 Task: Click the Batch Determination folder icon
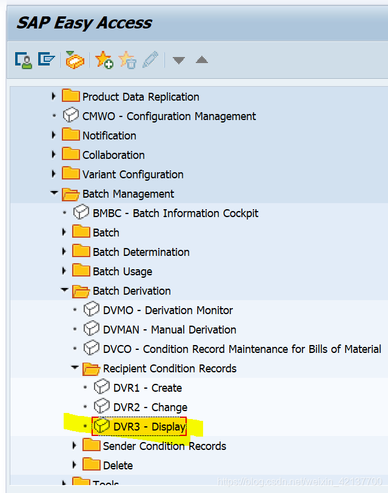(81, 251)
